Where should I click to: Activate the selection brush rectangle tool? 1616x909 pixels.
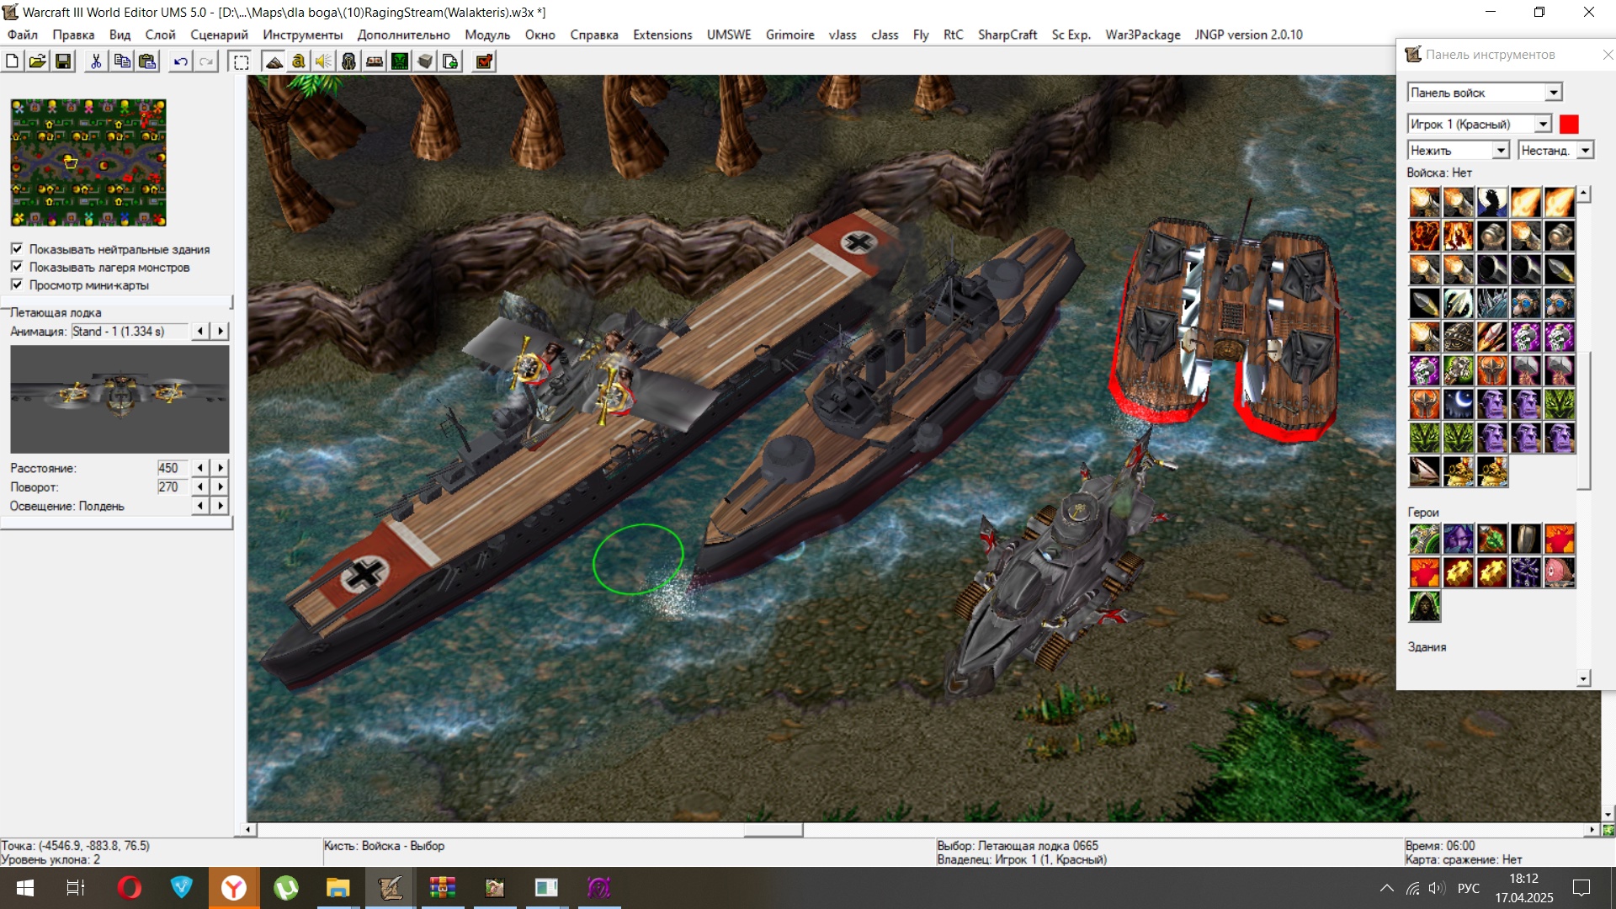tap(241, 61)
